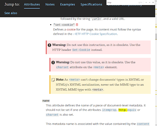This screenshot has height=126, width=157.
Task: Jump to the Specifications section
Action: [x=91, y=5]
